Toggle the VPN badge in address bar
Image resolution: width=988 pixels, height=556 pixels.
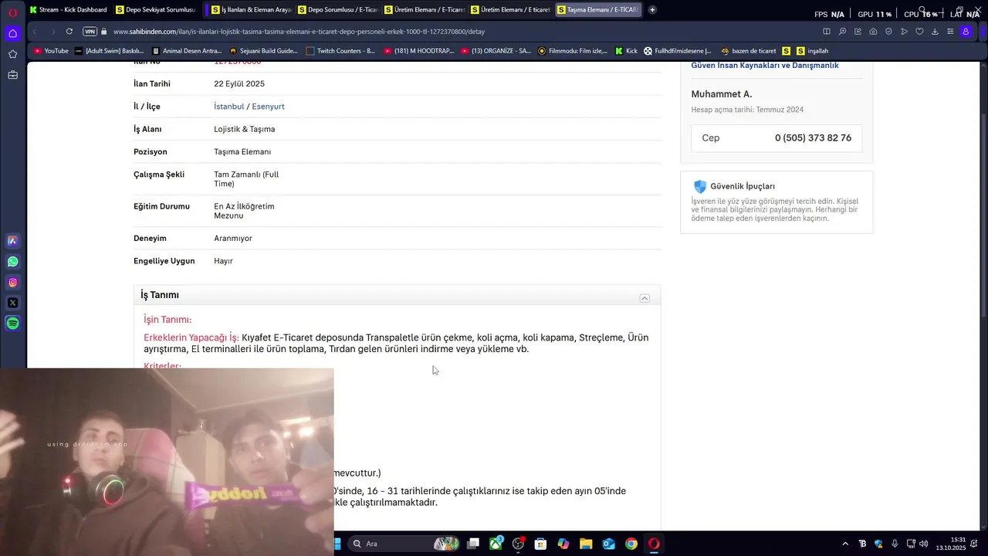click(x=90, y=32)
